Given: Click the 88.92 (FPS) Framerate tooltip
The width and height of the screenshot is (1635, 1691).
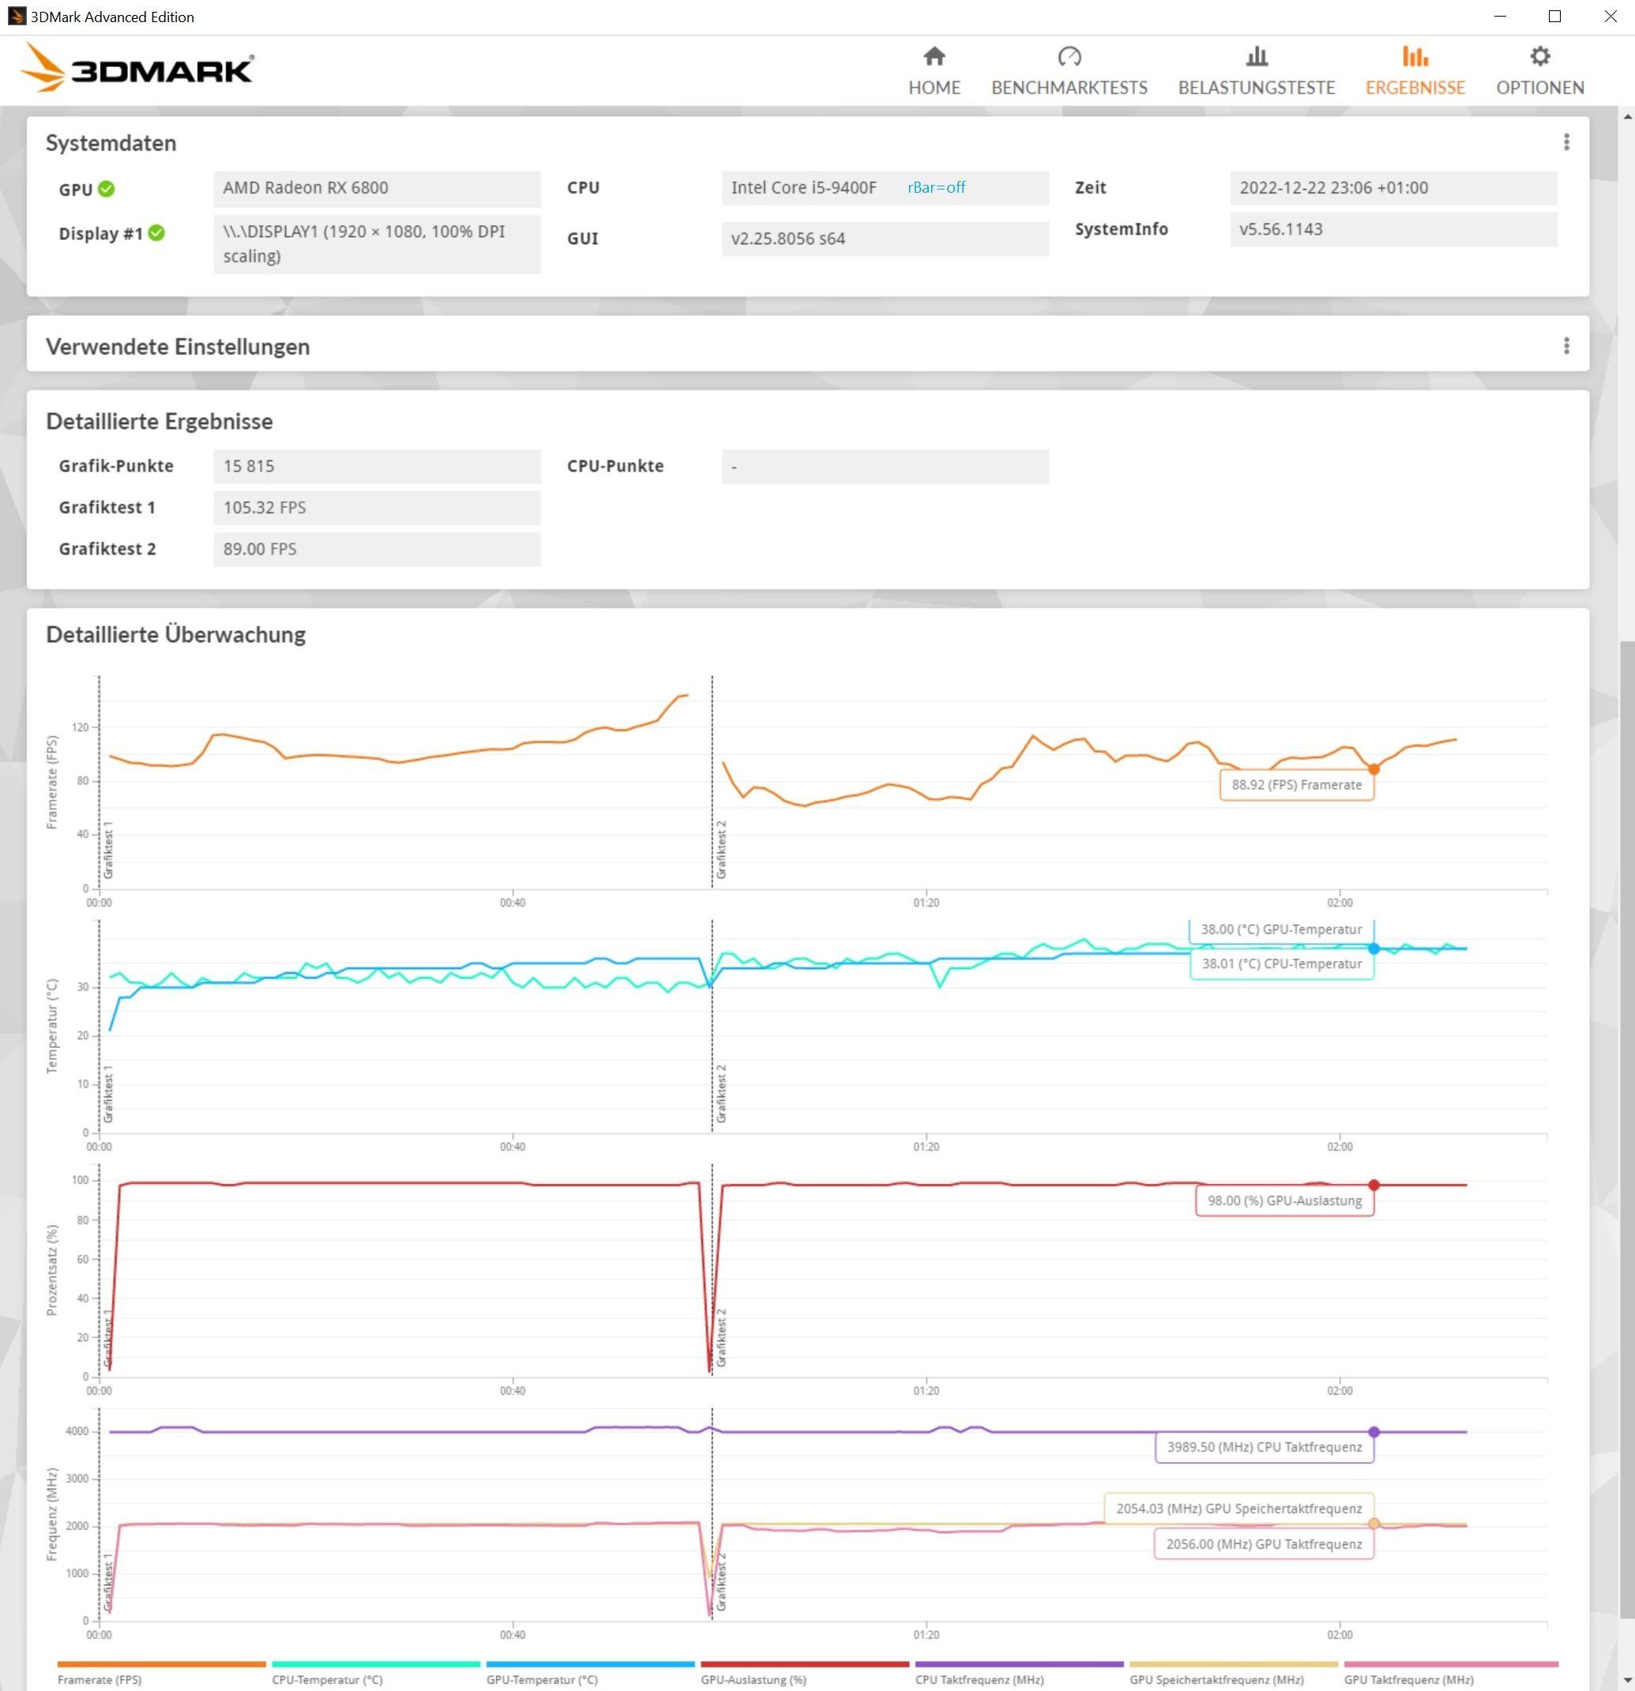Looking at the screenshot, I should click(x=1296, y=785).
